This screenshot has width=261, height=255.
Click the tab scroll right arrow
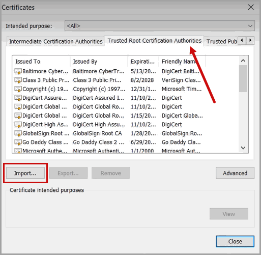click(x=250, y=40)
